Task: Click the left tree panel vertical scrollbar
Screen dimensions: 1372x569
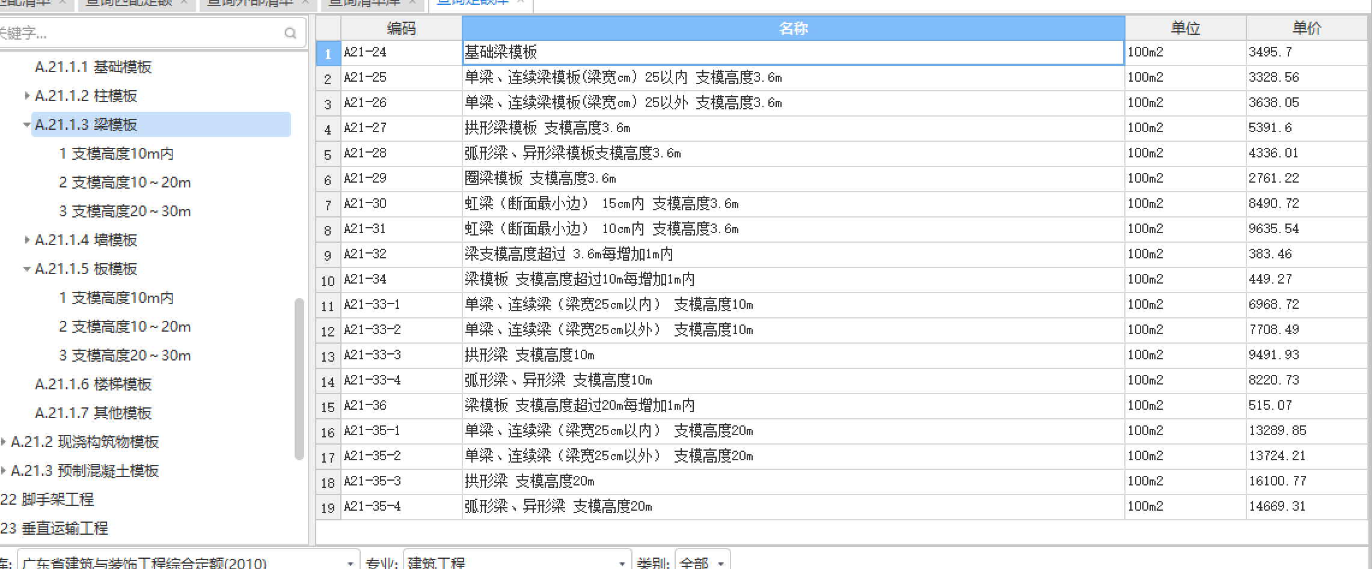Action: click(299, 379)
